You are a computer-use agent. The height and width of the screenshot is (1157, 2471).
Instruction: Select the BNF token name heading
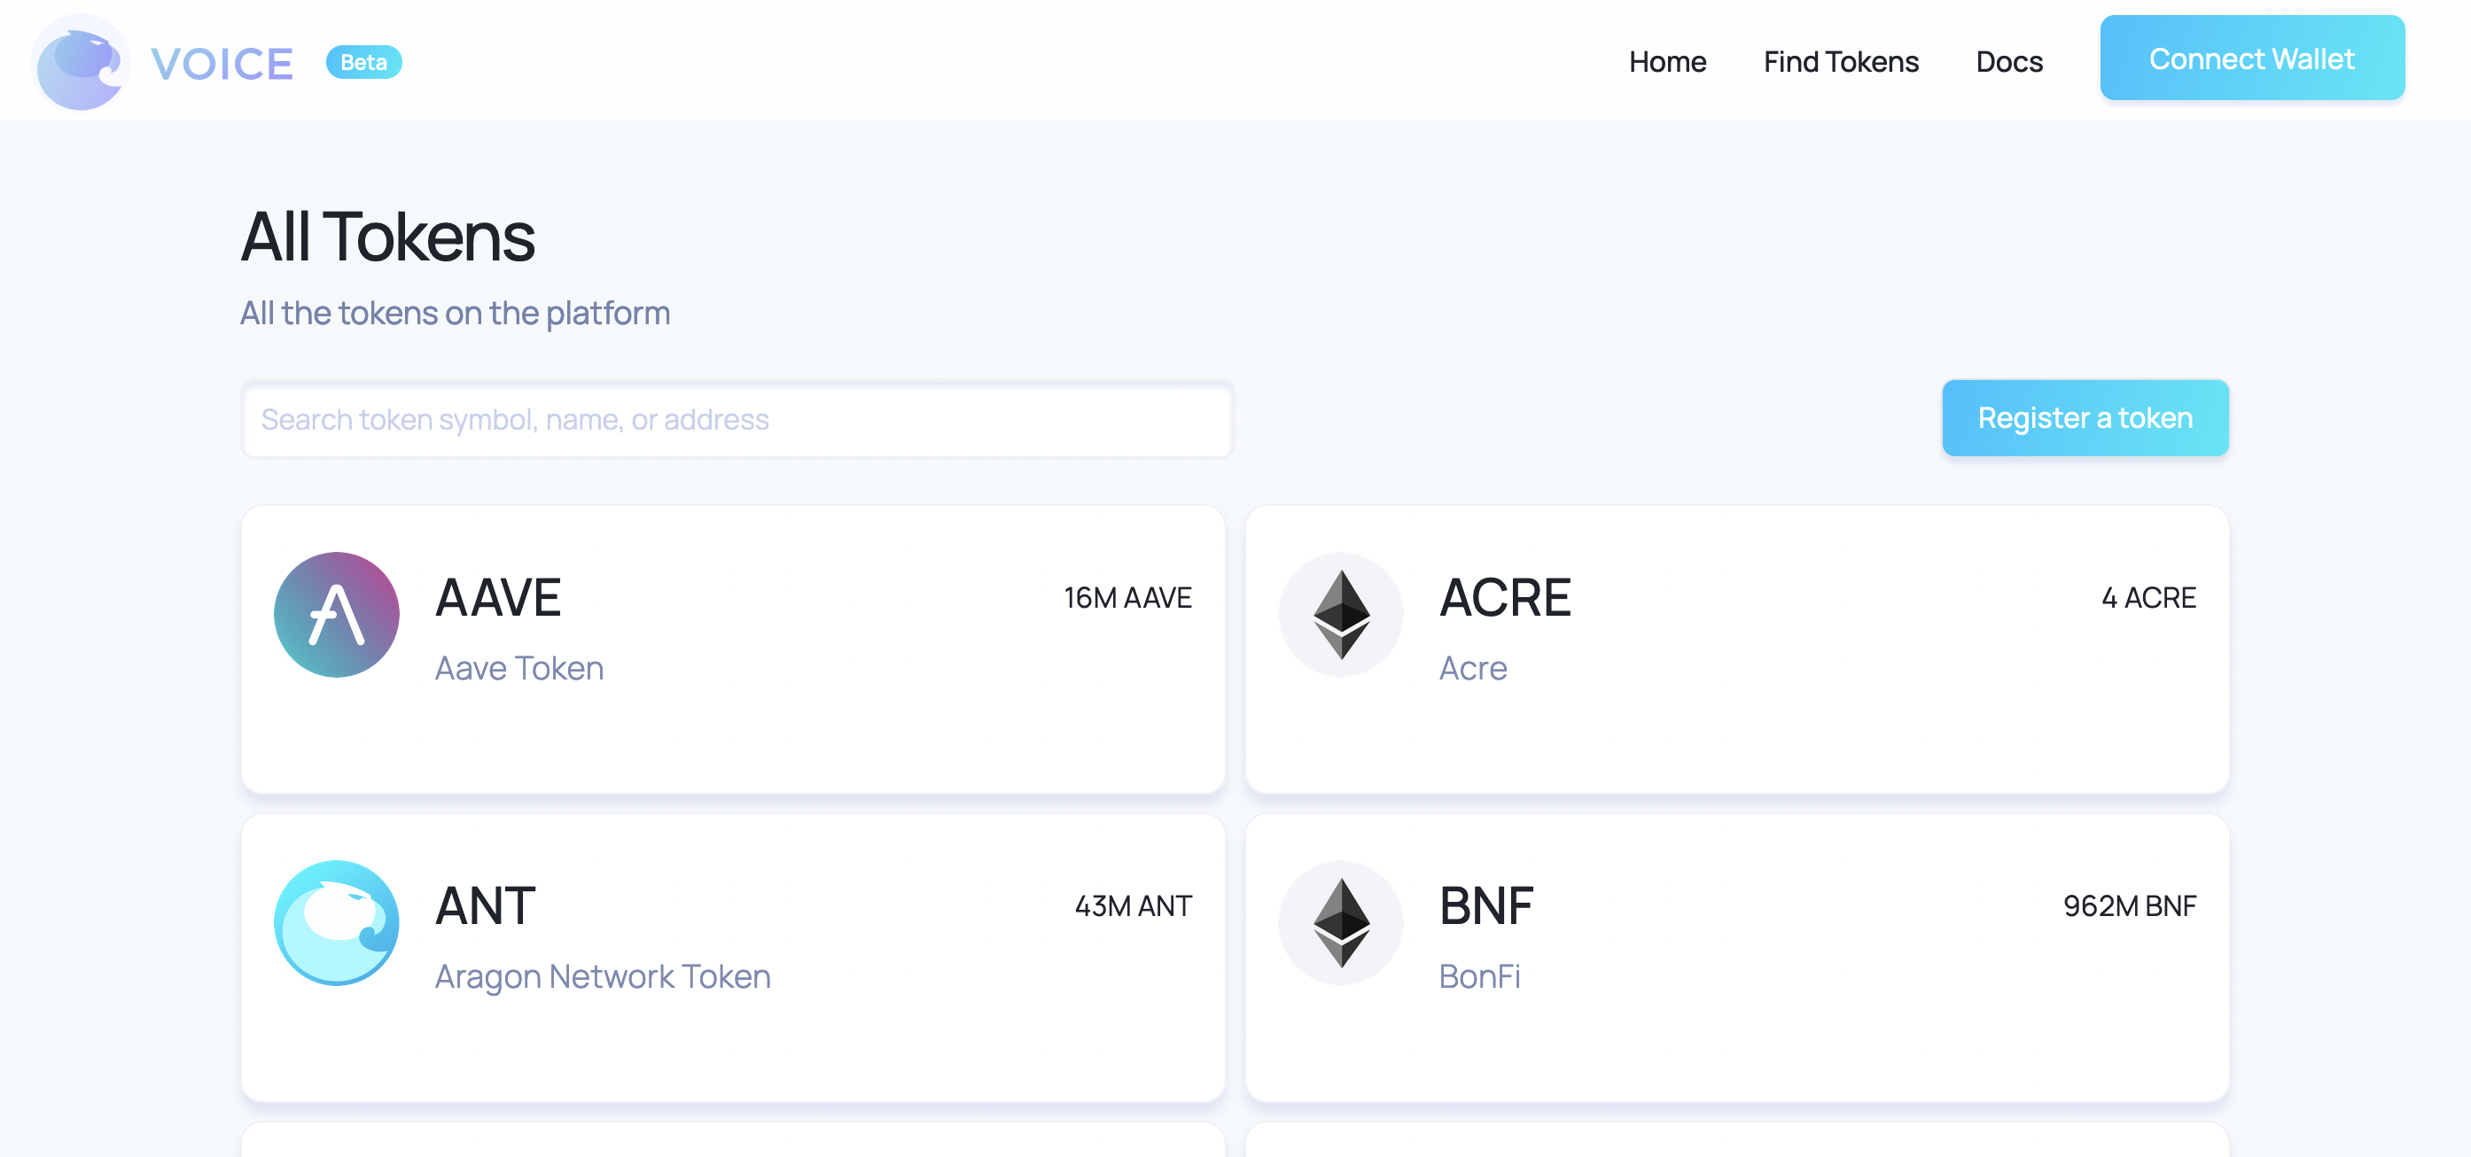tap(1485, 906)
